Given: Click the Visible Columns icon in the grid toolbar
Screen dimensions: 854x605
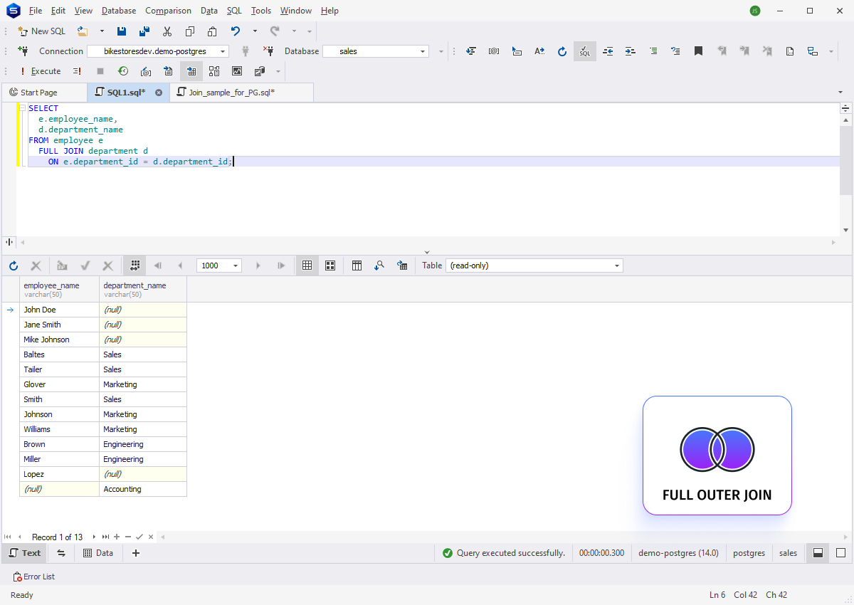Looking at the screenshot, I should click(357, 265).
